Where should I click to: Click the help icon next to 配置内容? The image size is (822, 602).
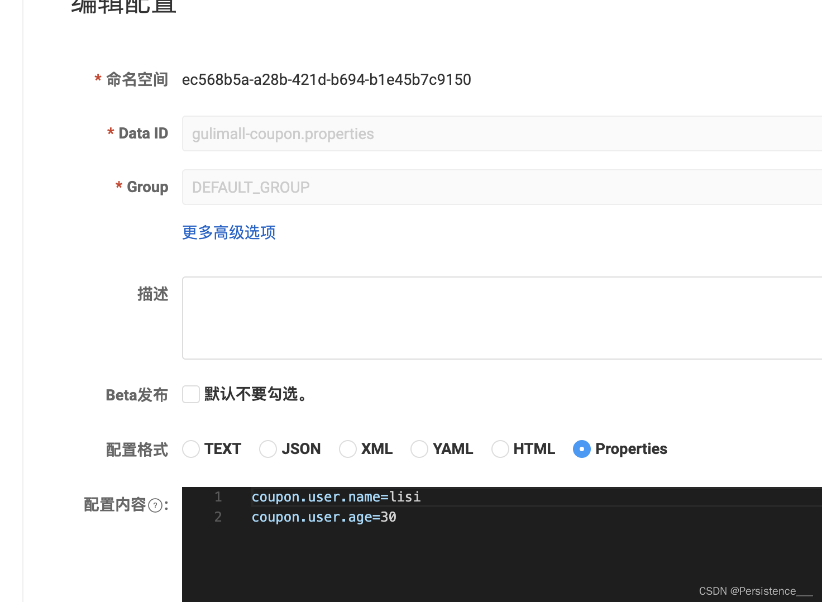(155, 505)
